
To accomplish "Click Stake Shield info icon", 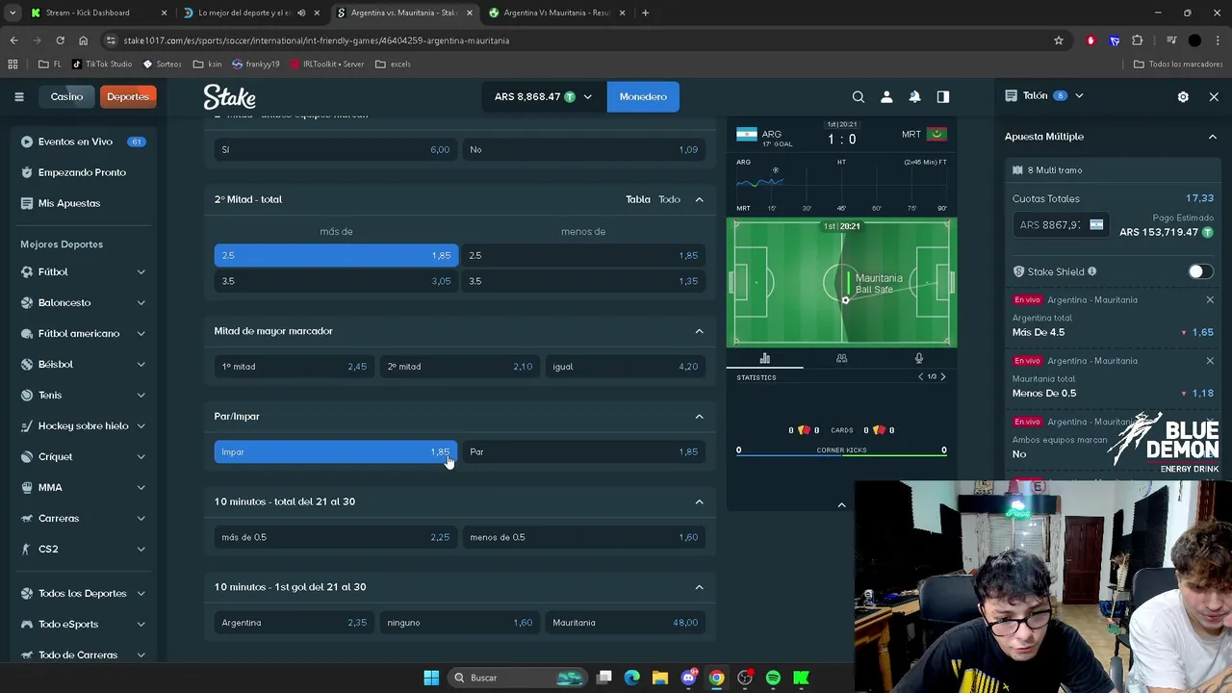I will 1091,271.
